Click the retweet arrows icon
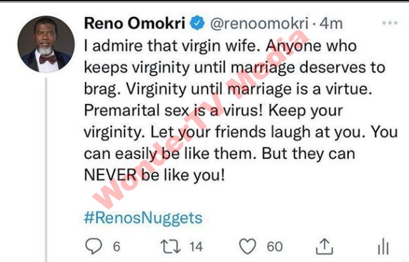Image resolution: width=409 pixels, height=262 pixels. pyautogui.click(x=168, y=246)
